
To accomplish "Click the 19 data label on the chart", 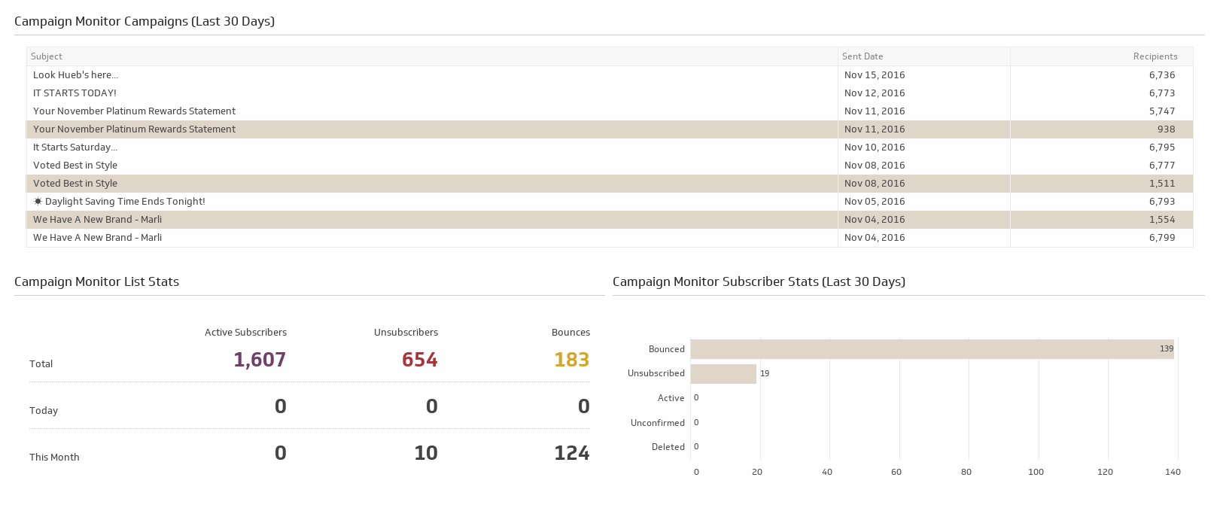I will click(765, 374).
